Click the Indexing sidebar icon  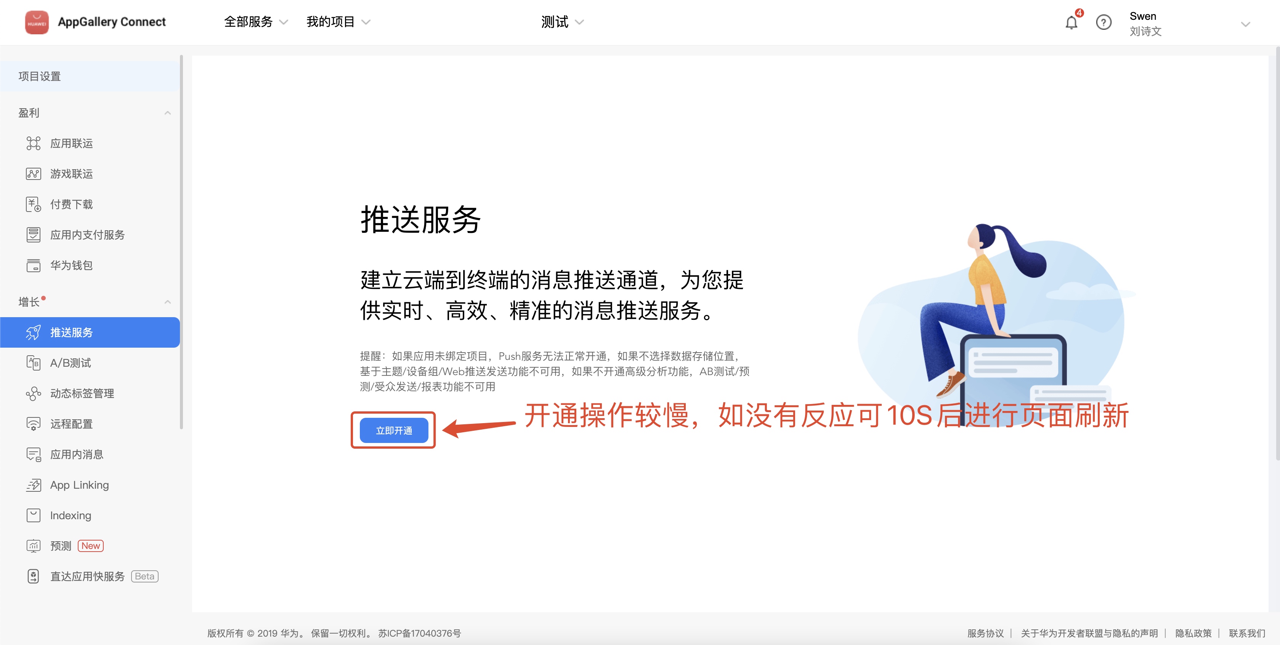[x=33, y=515]
